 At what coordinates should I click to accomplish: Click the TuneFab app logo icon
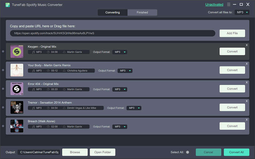(7, 5)
